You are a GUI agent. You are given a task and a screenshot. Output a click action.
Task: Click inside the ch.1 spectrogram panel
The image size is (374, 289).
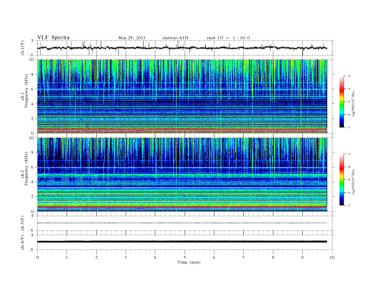click(x=182, y=96)
